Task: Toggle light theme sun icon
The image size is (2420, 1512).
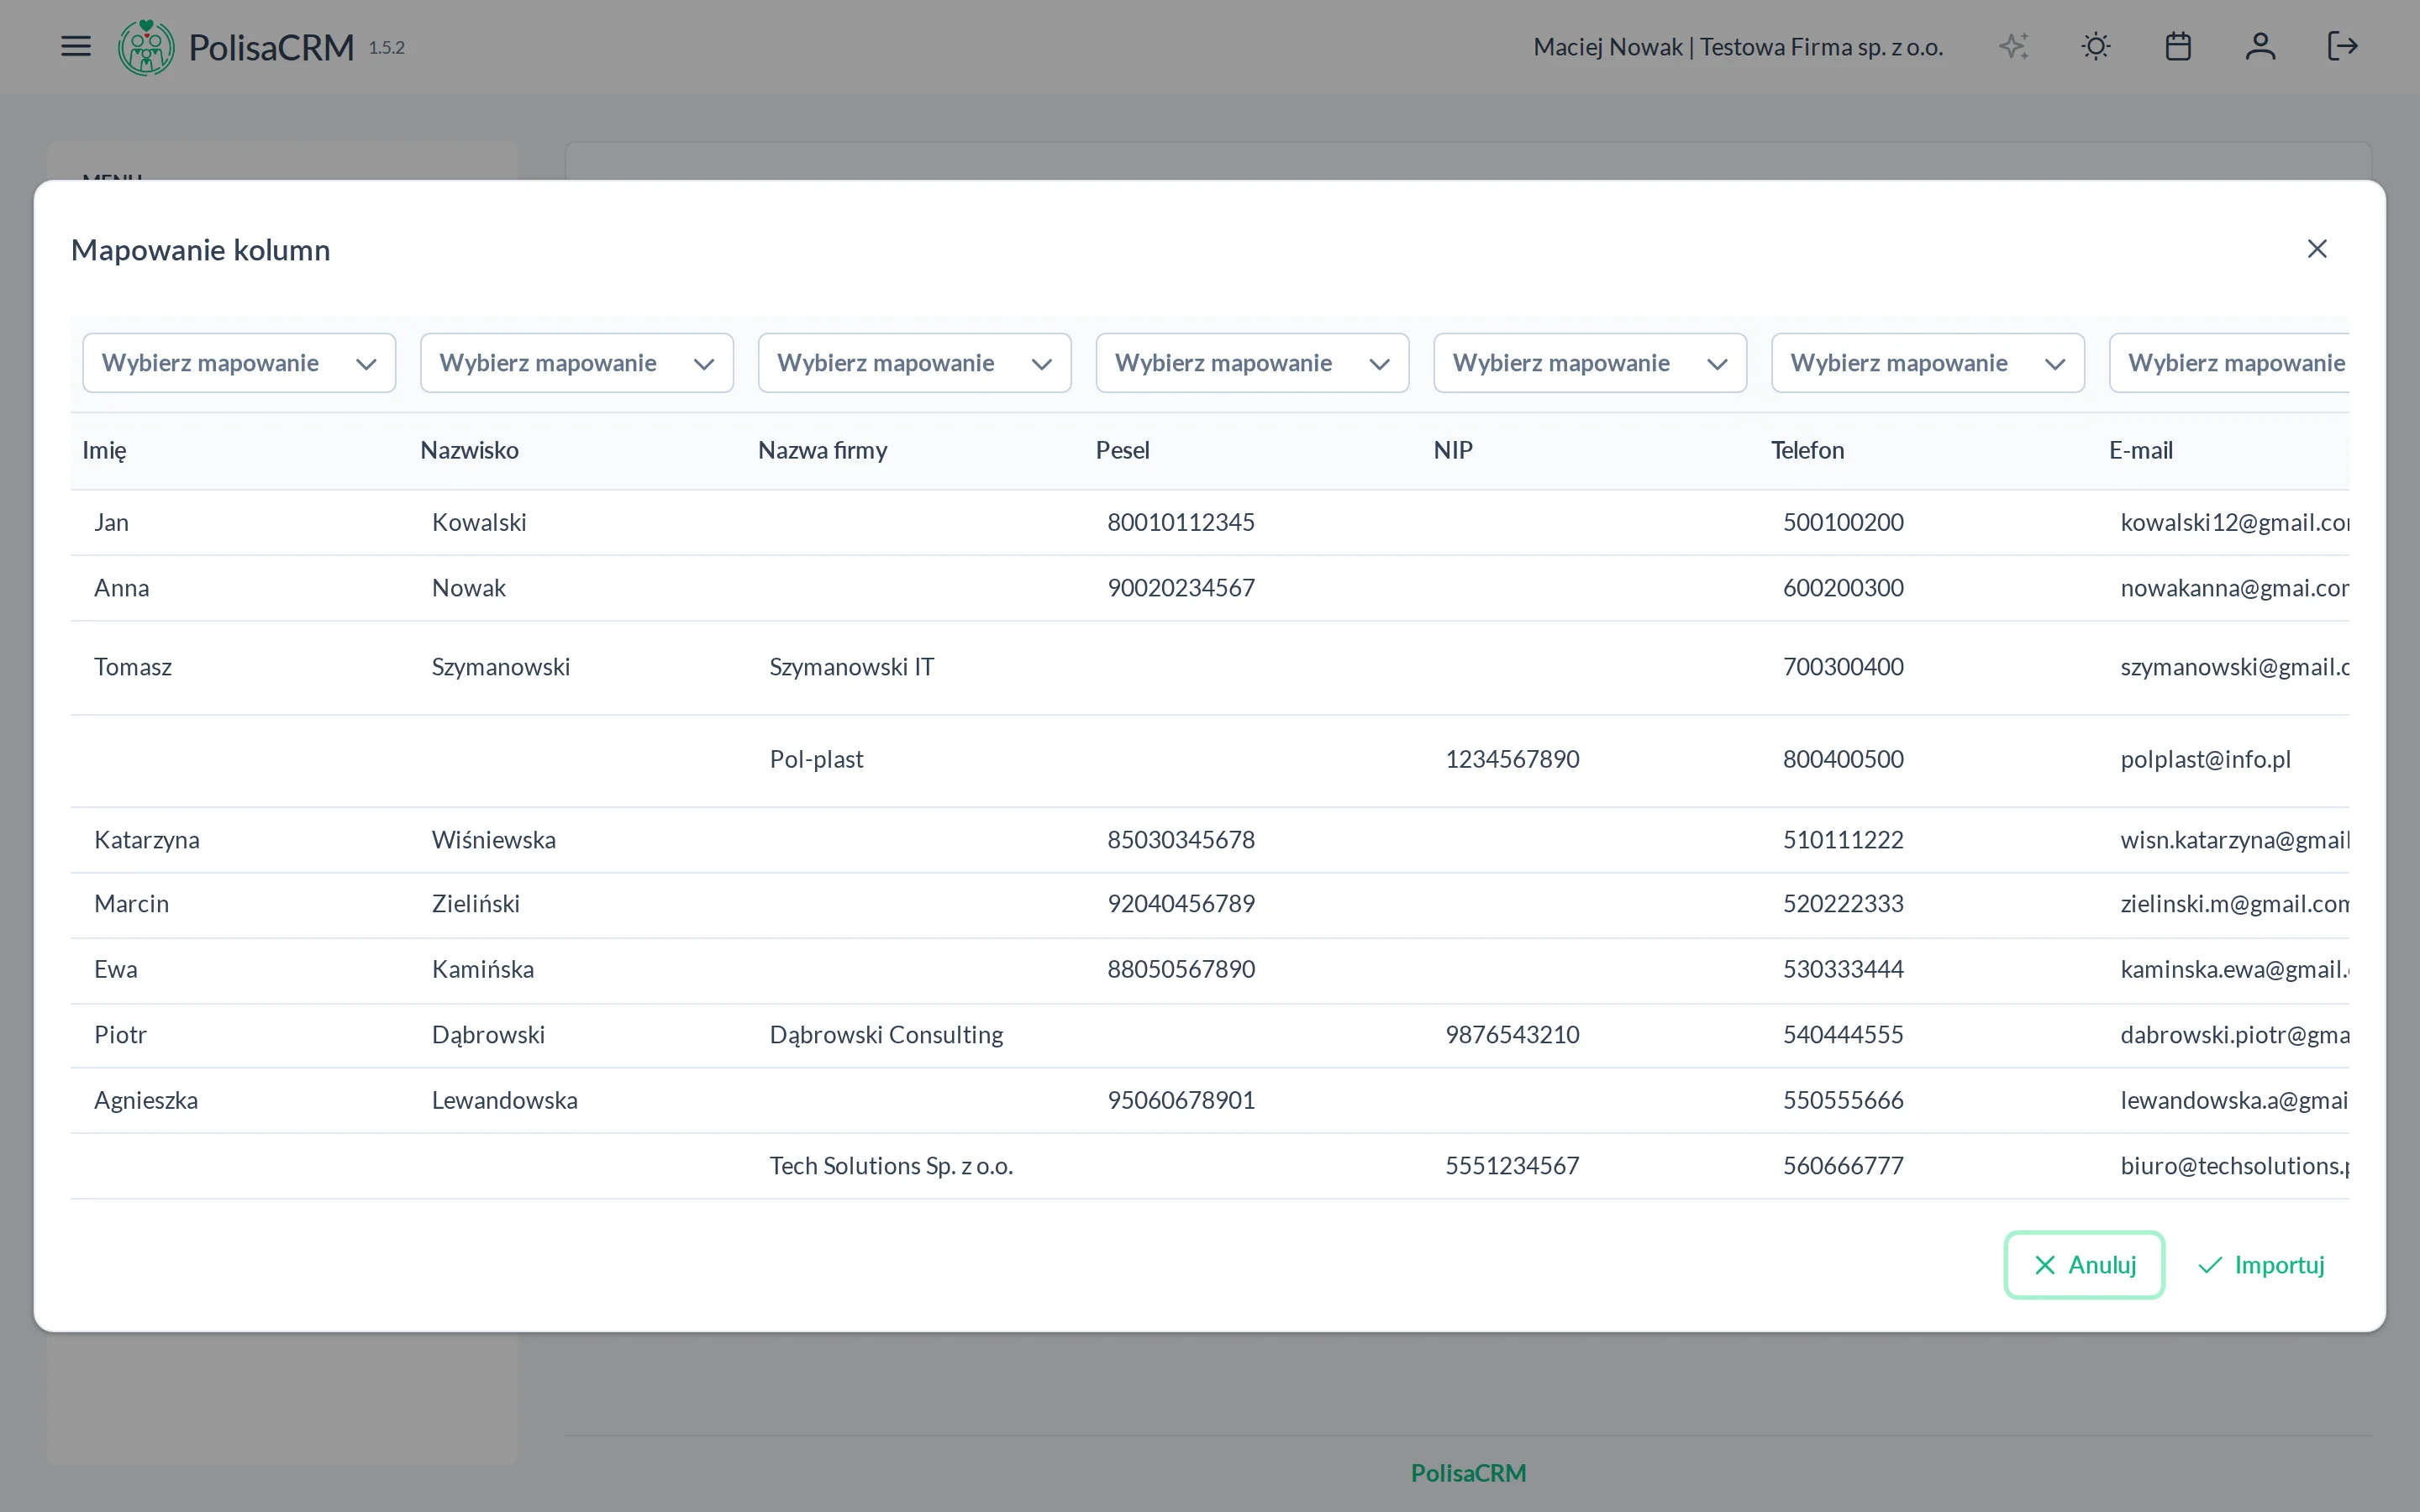Action: (x=2095, y=47)
